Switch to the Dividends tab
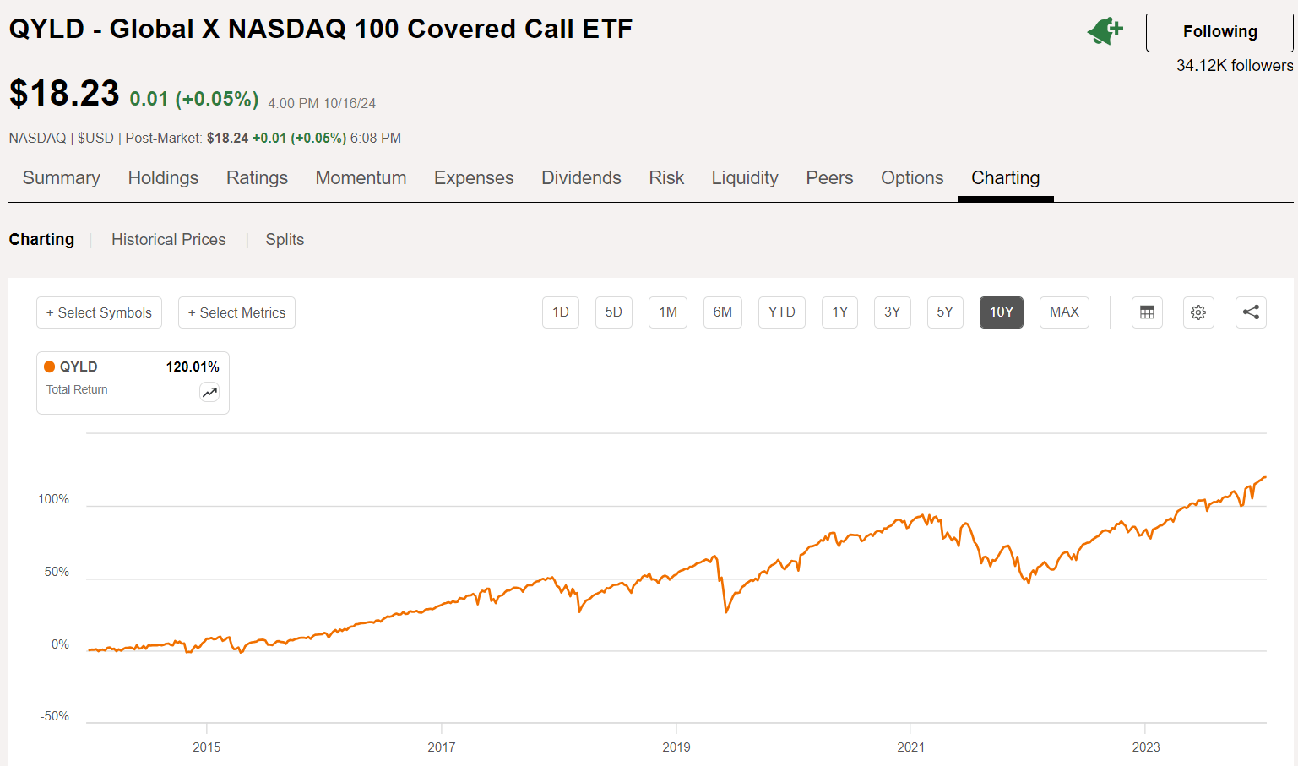 point(581,177)
